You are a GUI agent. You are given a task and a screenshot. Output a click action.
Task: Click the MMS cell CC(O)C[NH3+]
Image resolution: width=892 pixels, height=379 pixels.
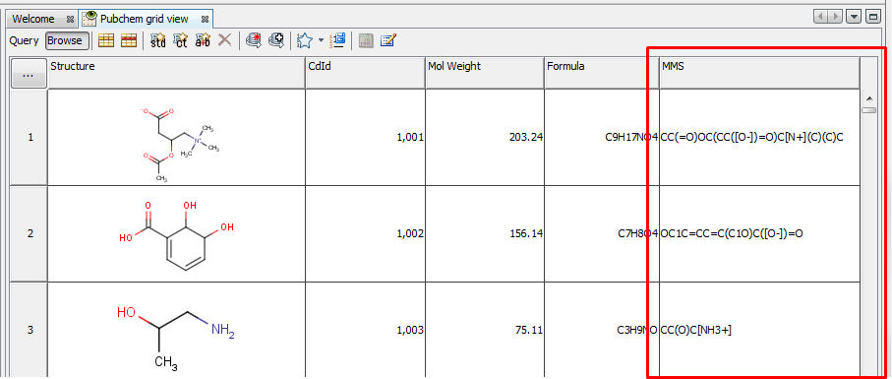click(x=759, y=330)
